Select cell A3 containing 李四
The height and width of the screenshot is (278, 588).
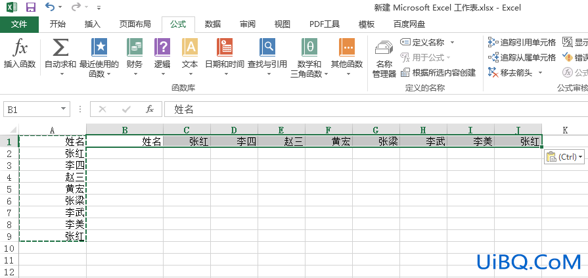[53, 165]
